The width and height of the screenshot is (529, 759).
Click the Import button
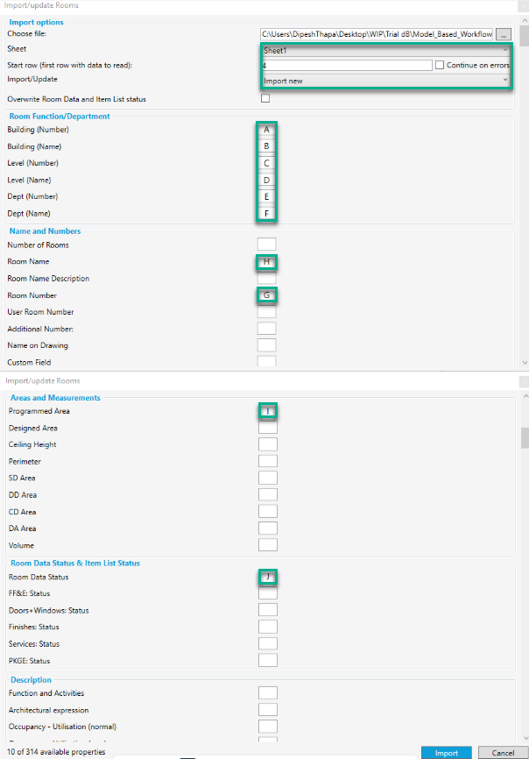pyautogui.click(x=446, y=753)
